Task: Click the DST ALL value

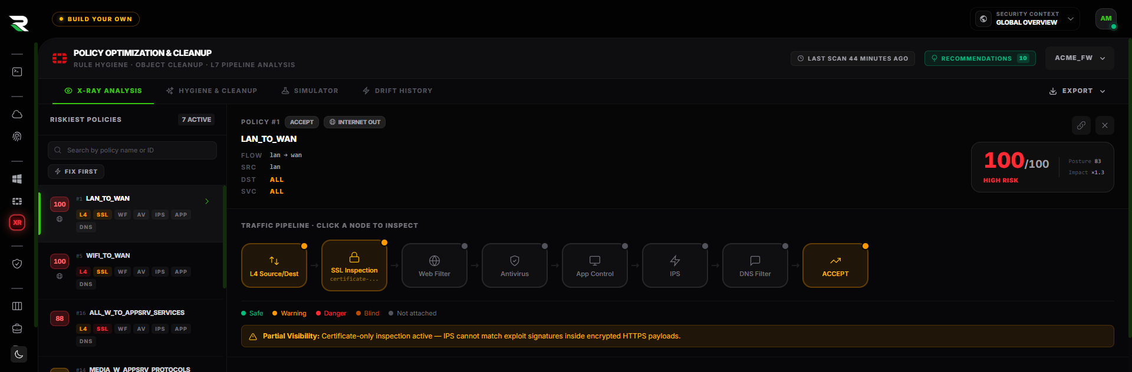Action: click(x=277, y=180)
